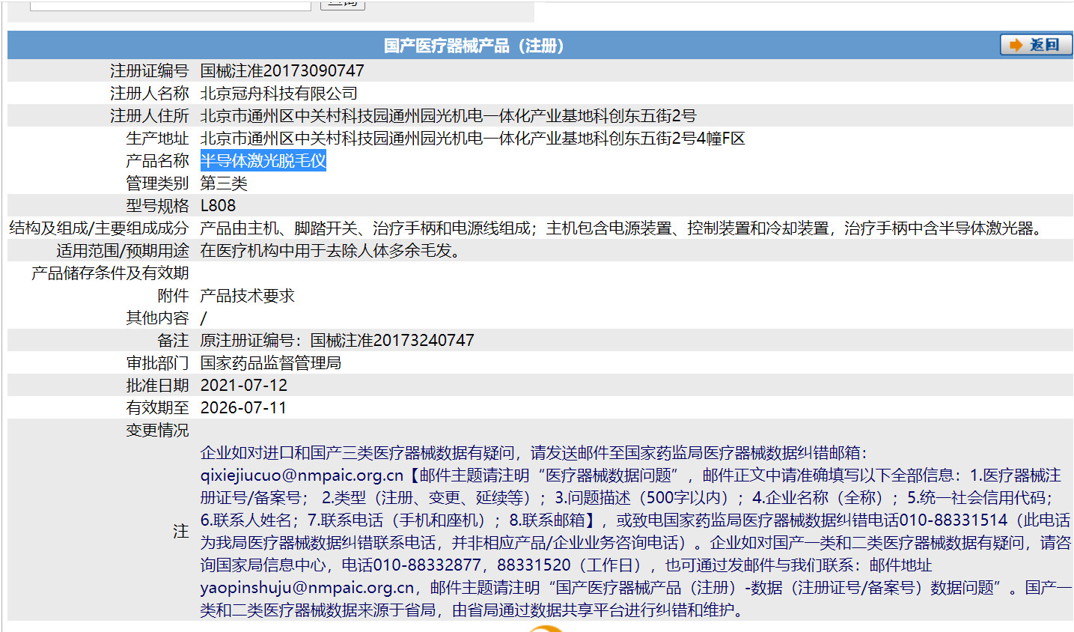Image resolution: width=1074 pixels, height=632 pixels.
Task: Click the label 适用范围/预期用途
Action: point(123,250)
